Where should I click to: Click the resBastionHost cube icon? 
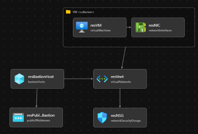[x=19, y=79]
